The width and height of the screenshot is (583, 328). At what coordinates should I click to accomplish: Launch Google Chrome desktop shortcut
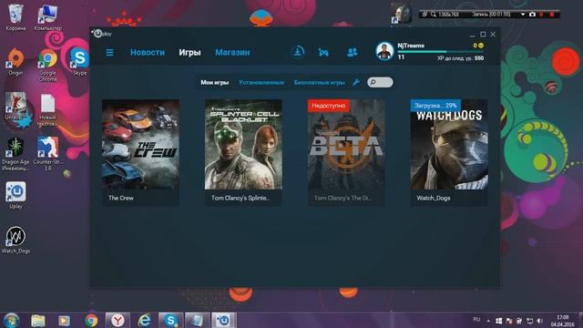pos(47,65)
